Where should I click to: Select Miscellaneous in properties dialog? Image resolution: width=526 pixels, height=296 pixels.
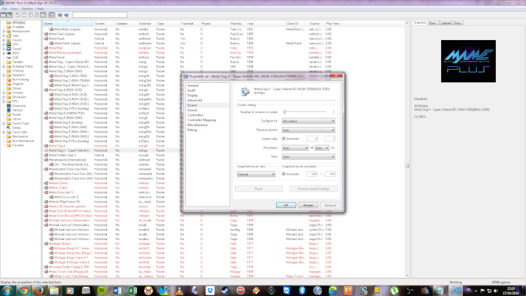pyautogui.click(x=197, y=125)
